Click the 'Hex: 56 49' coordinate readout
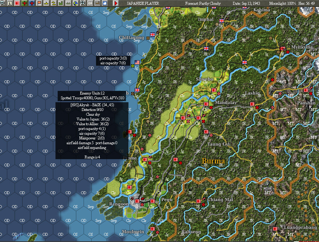Image resolution: width=319 pixels, height=242 pixels. coord(307,3)
